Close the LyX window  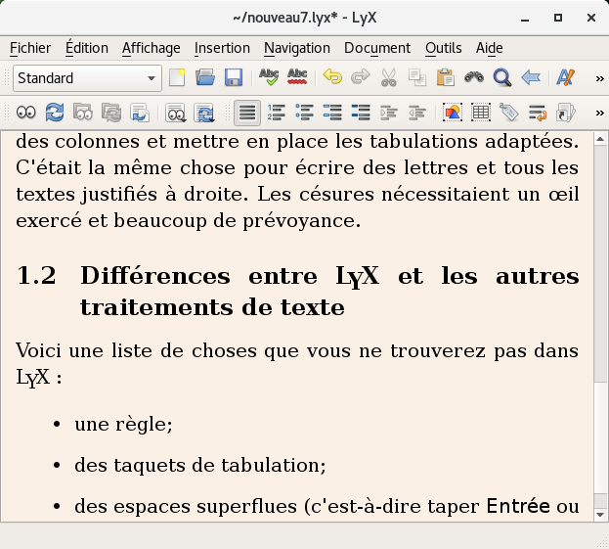coord(591,18)
